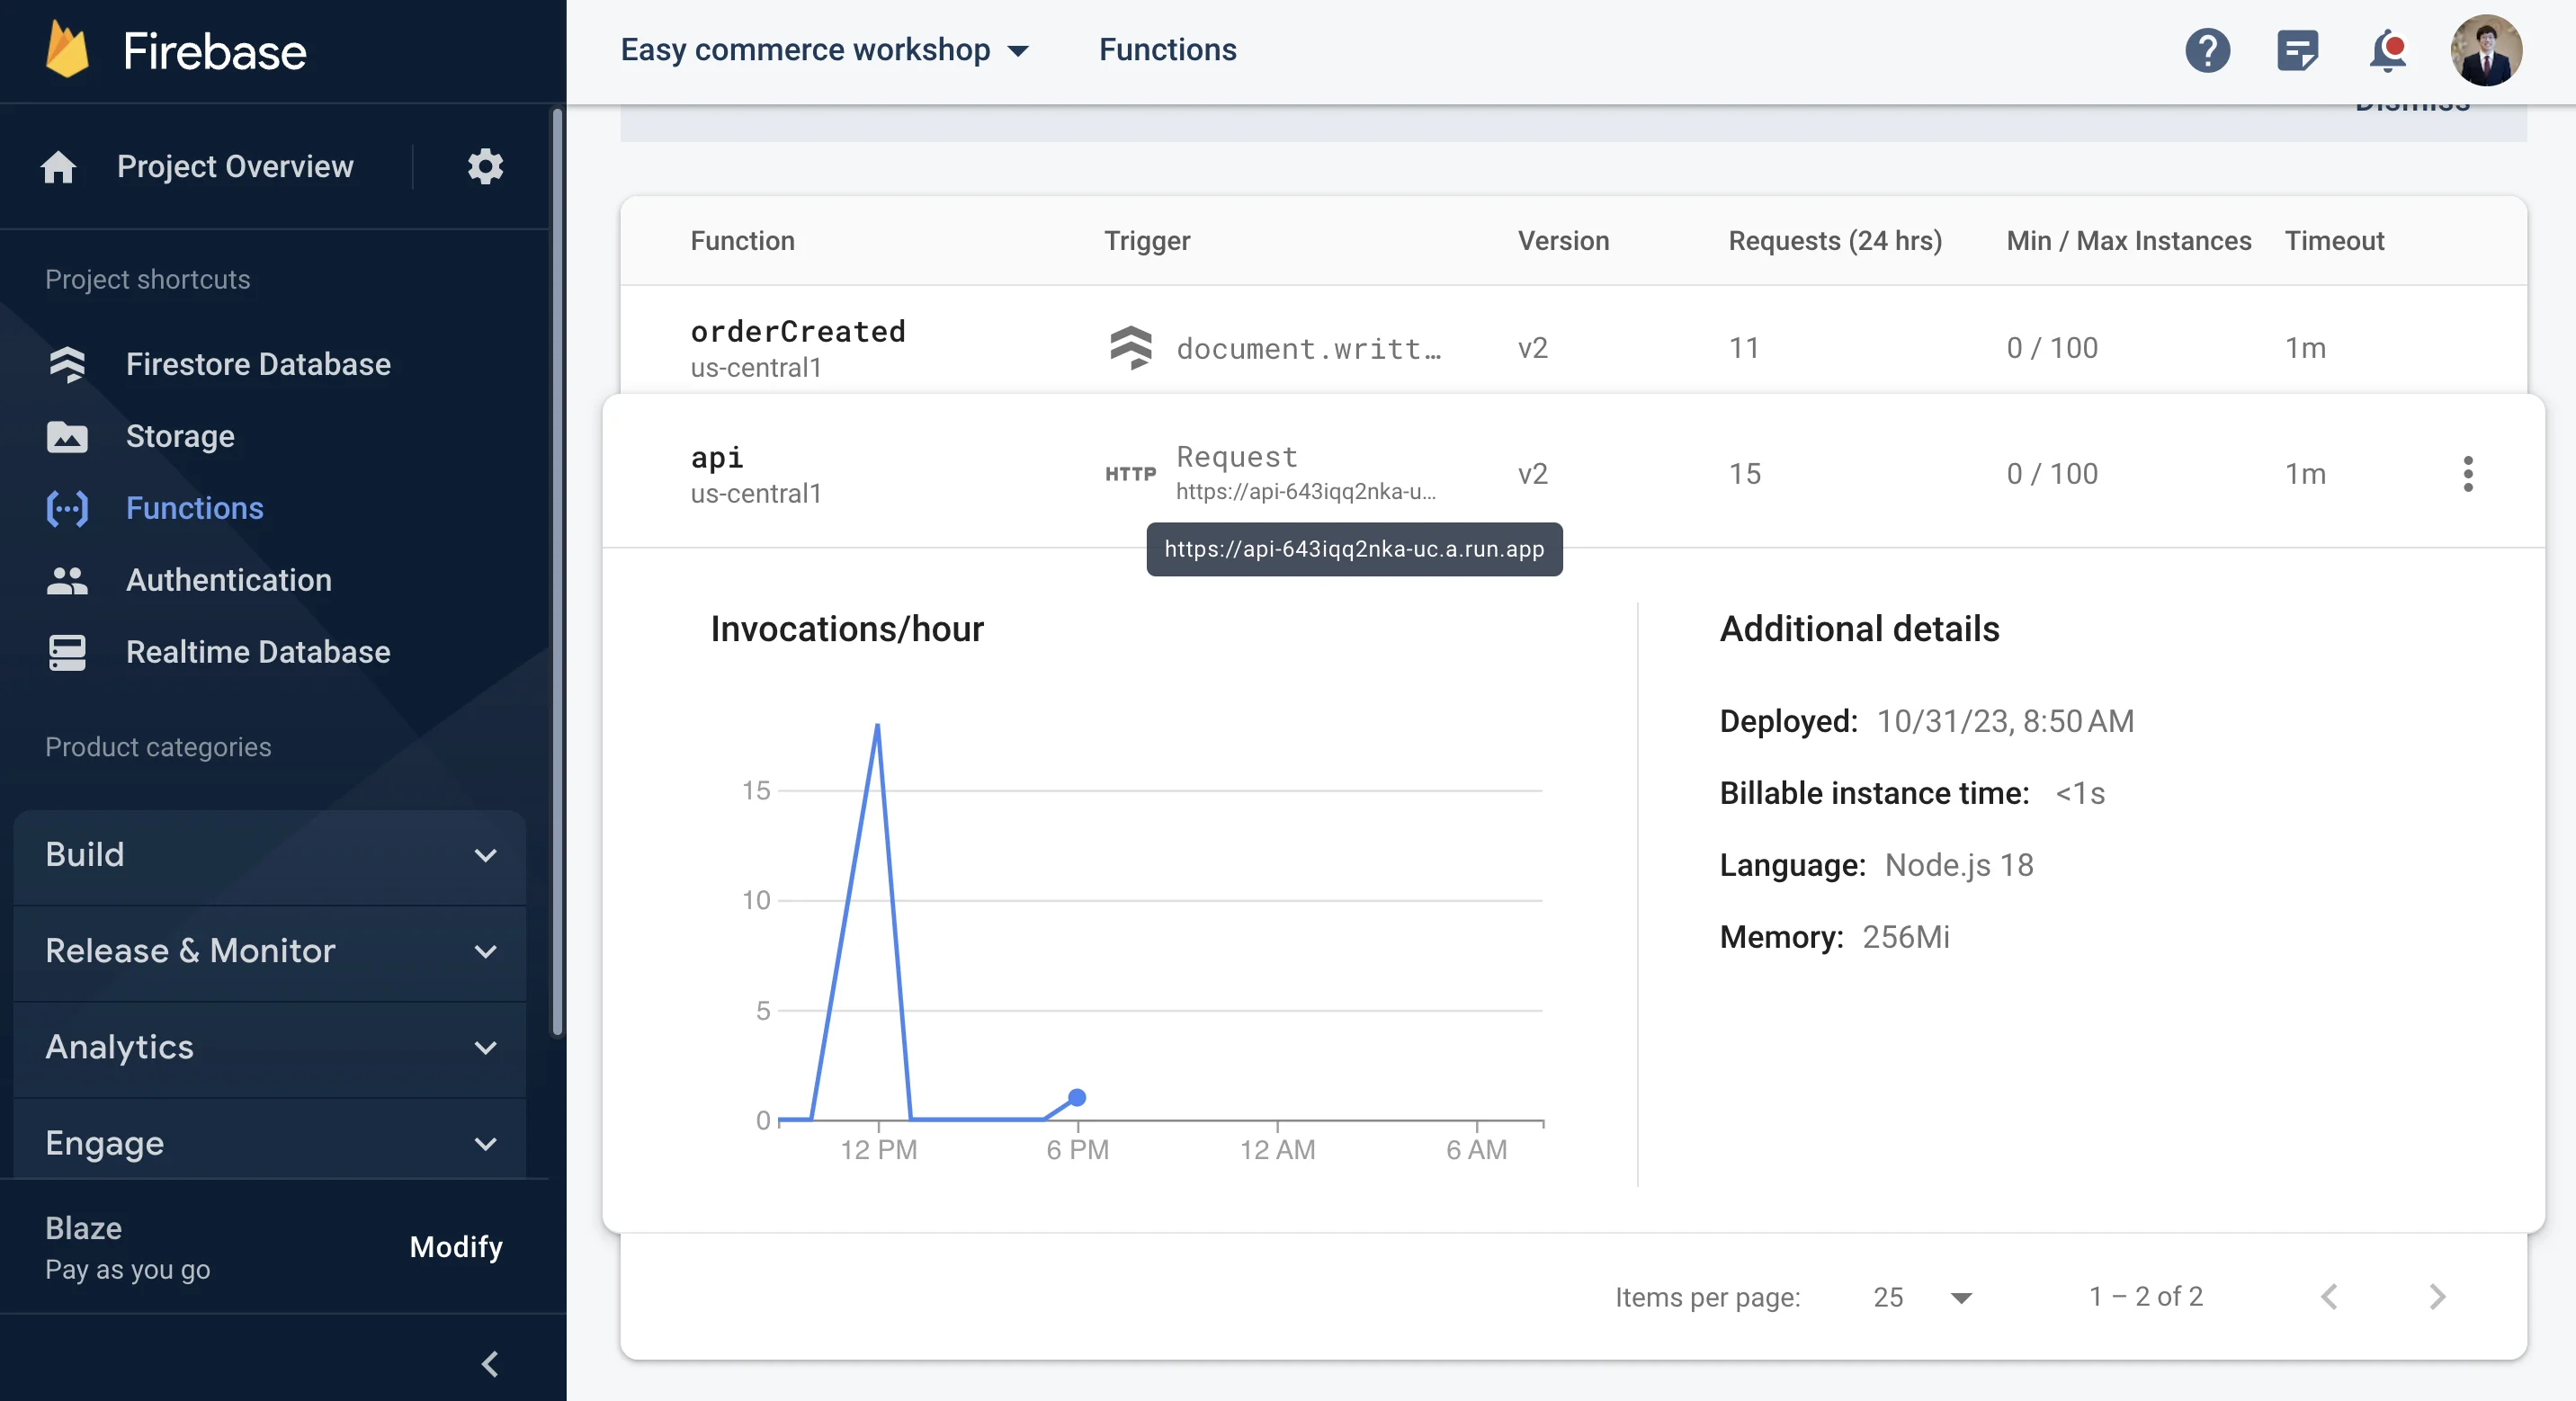Screen dimensions: 2576x1401
Task: Open the api row three-dot menu
Action: tap(2467, 474)
